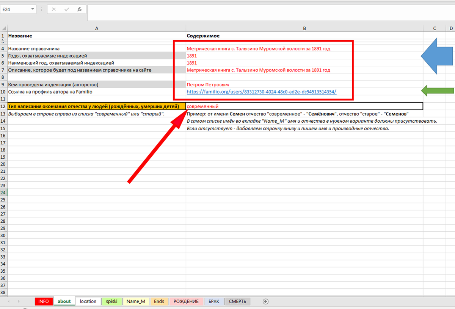The width and height of the screenshot is (455, 309).
Task: Select column A header
Action: click(96, 28)
